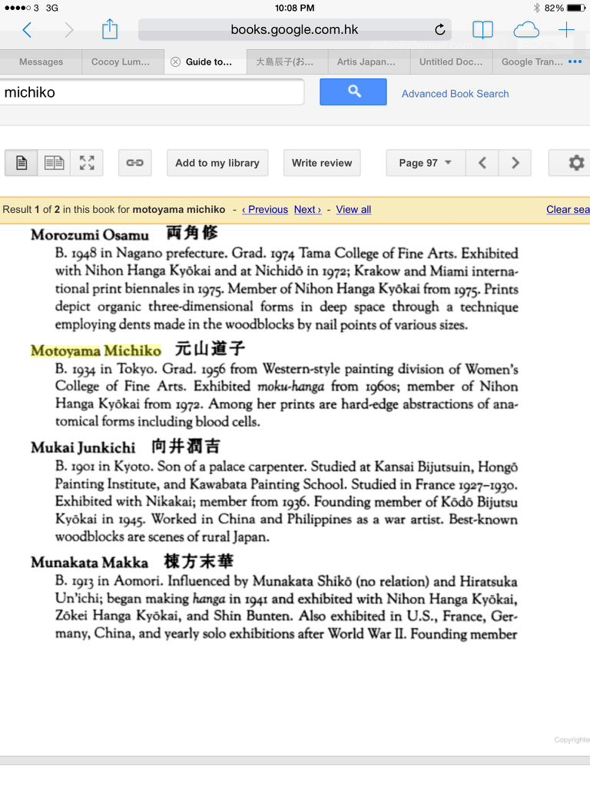Tap Safari back arrow
Screen dimensions: 590x787
click(27, 30)
